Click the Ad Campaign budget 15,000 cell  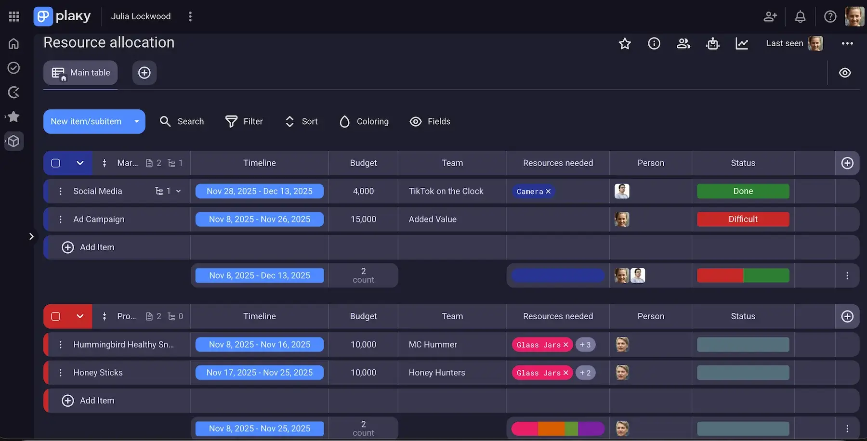point(363,219)
